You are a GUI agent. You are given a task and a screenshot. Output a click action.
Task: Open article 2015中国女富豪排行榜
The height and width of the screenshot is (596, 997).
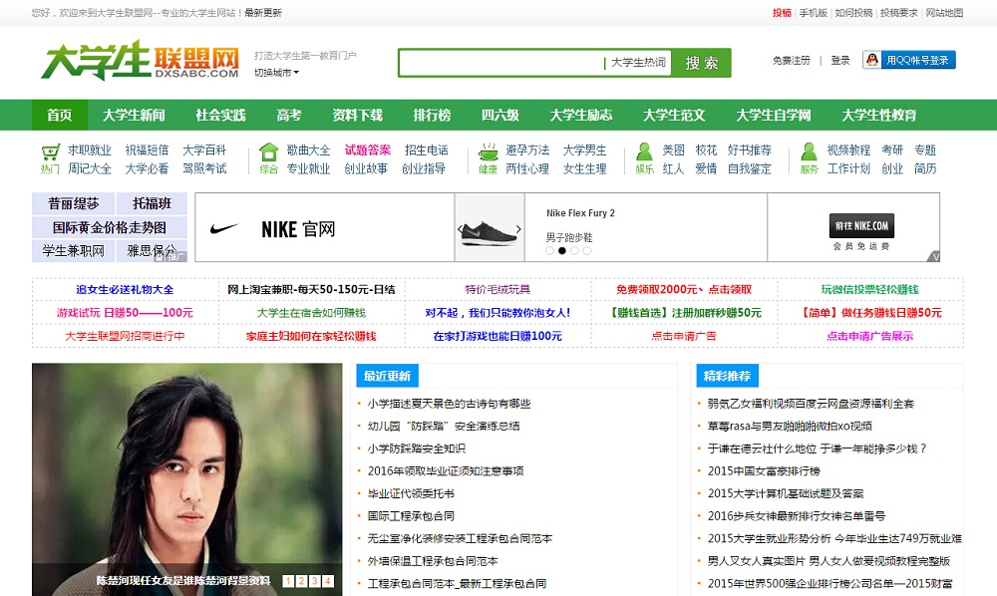point(765,470)
